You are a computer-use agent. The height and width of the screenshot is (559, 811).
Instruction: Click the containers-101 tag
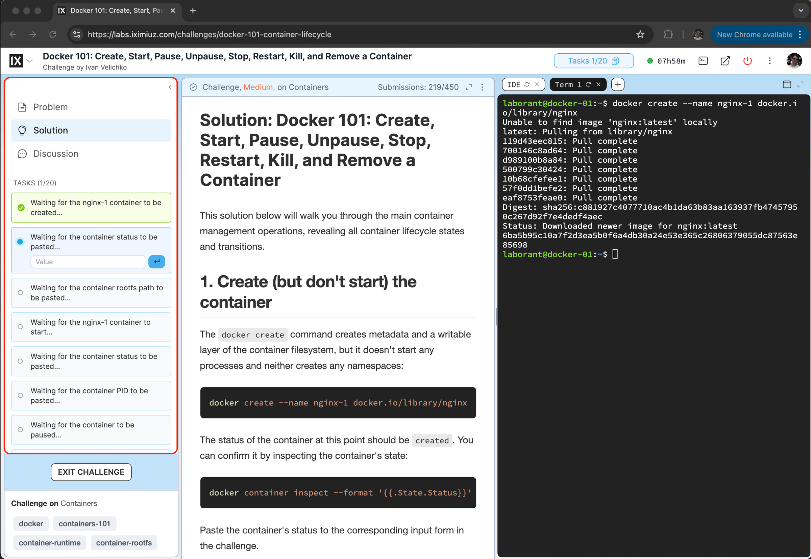tap(84, 523)
